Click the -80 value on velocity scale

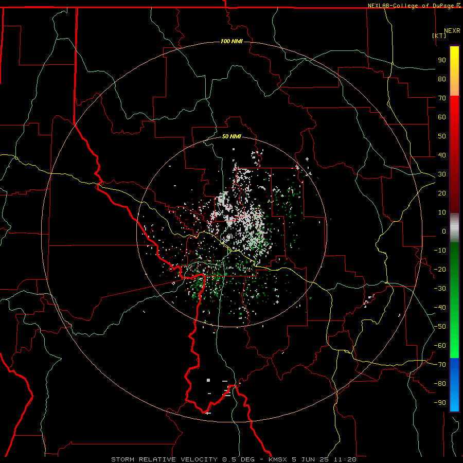[x=440, y=384]
